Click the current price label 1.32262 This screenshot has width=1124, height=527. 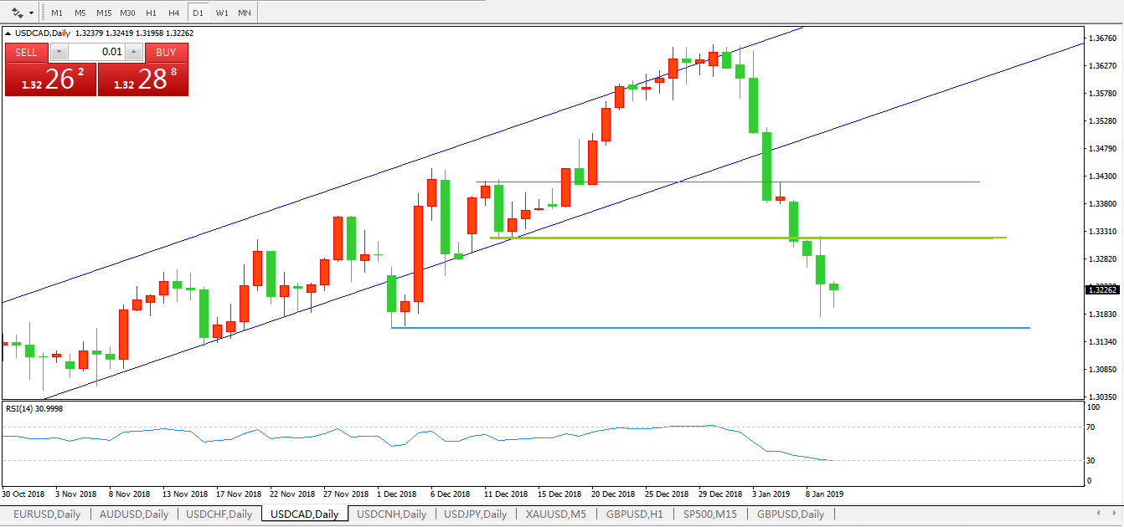(1102, 289)
